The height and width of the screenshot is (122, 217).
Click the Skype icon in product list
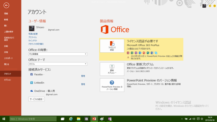pos(156,53)
